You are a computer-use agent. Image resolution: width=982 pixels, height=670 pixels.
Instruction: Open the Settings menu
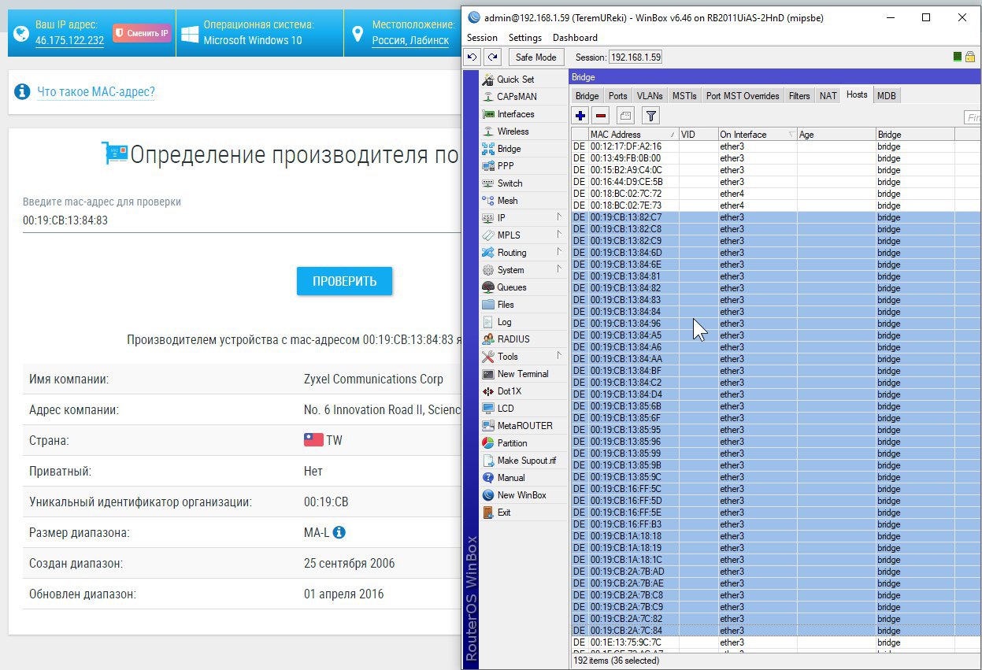(x=525, y=38)
